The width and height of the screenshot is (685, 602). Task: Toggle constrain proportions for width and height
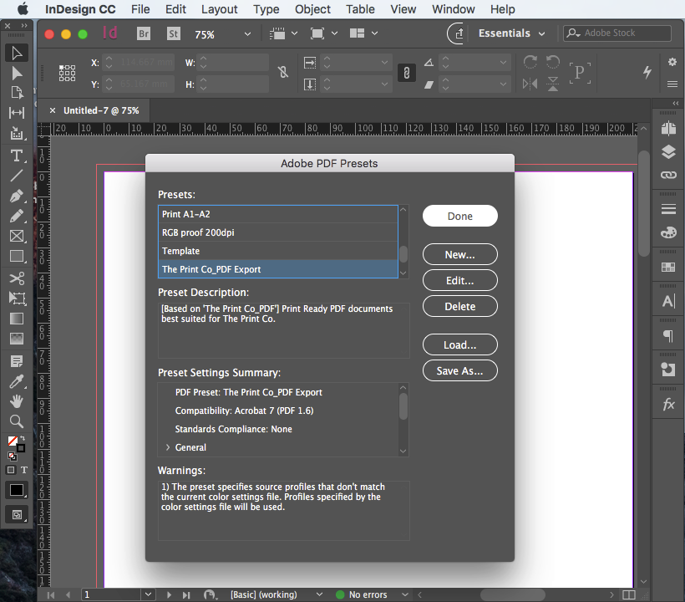(x=283, y=72)
